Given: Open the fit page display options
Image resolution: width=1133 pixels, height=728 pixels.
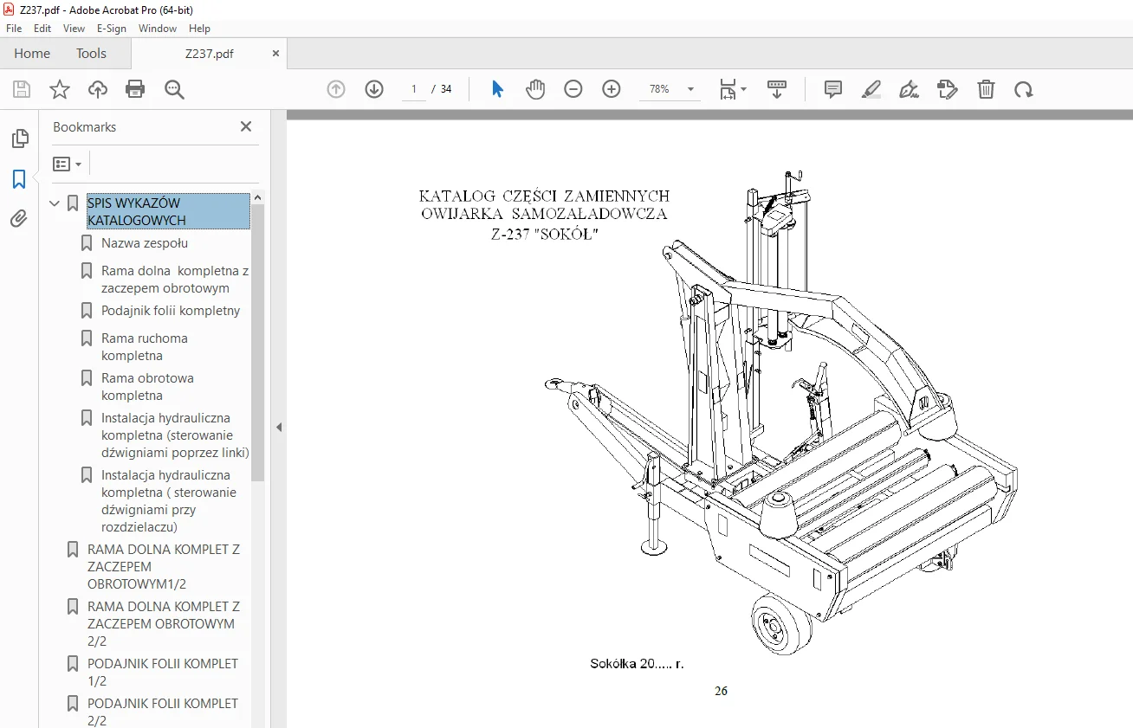Looking at the screenshot, I should [x=733, y=89].
